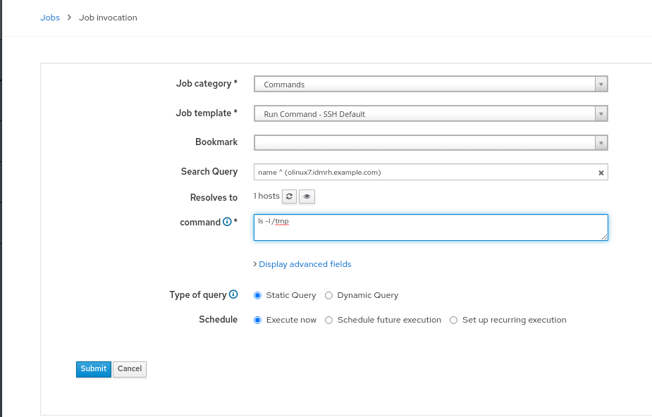
Task: Click the breadcrumb chevron separator after Jobs
Action: [70, 18]
